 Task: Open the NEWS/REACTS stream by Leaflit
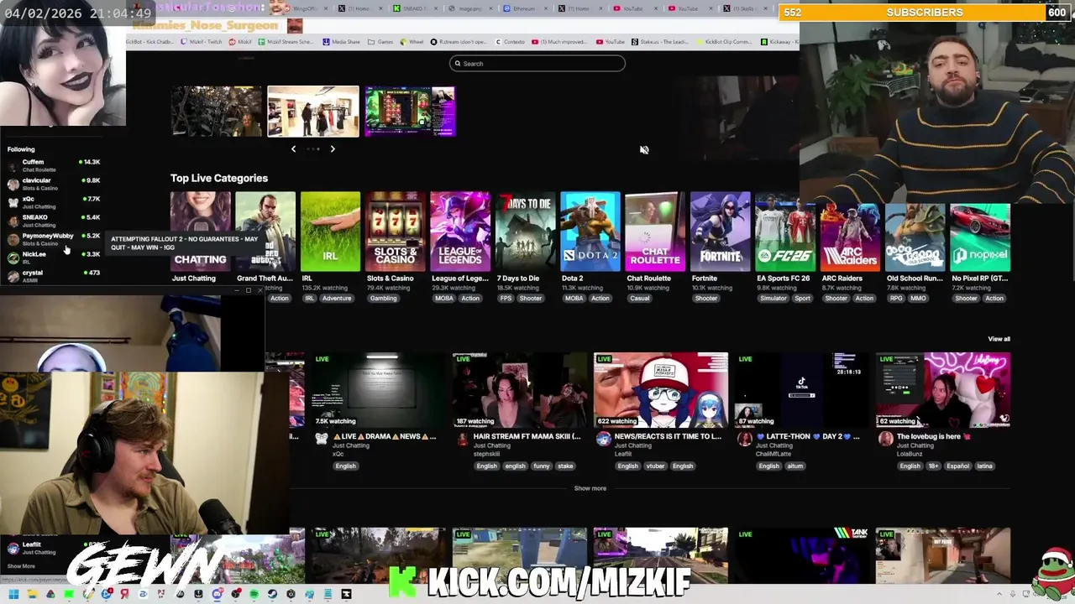pyautogui.click(x=660, y=390)
